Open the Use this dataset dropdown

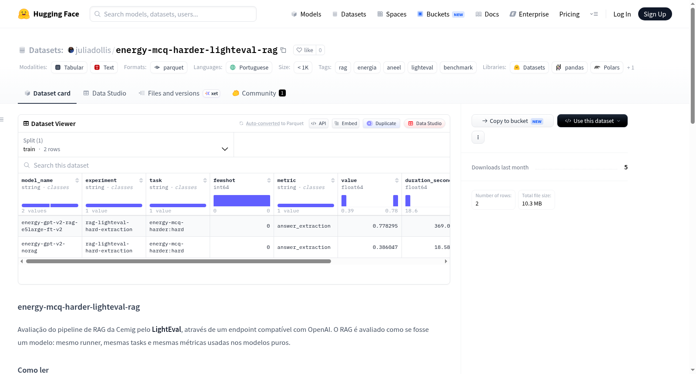[x=592, y=121]
